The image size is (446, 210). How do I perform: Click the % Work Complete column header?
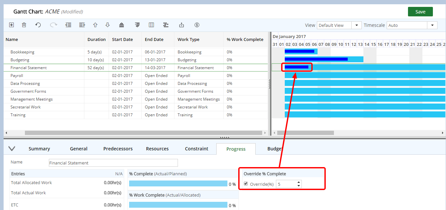(245, 39)
